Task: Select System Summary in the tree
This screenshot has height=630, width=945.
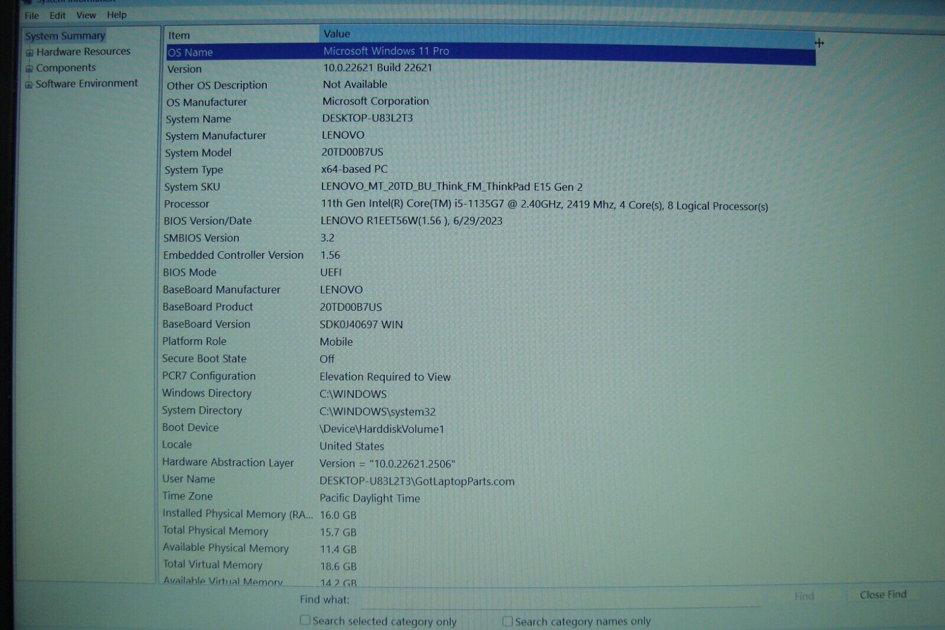Action: 65,35
